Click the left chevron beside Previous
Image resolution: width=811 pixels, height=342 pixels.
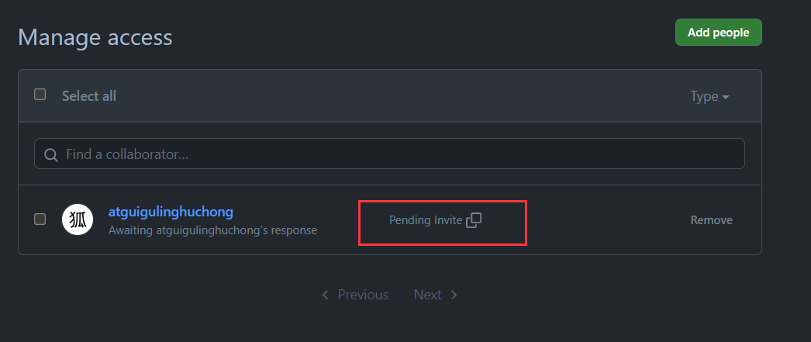tap(325, 295)
